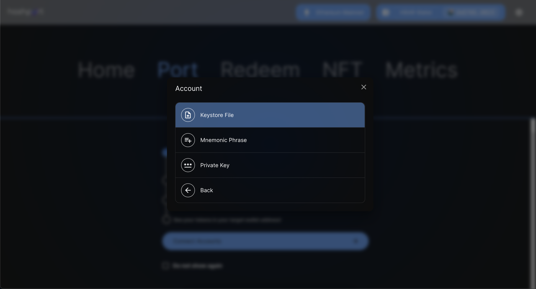Viewport: 536px width, 289px height.
Task: Switch to the Redeem tab
Action: click(x=260, y=70)
